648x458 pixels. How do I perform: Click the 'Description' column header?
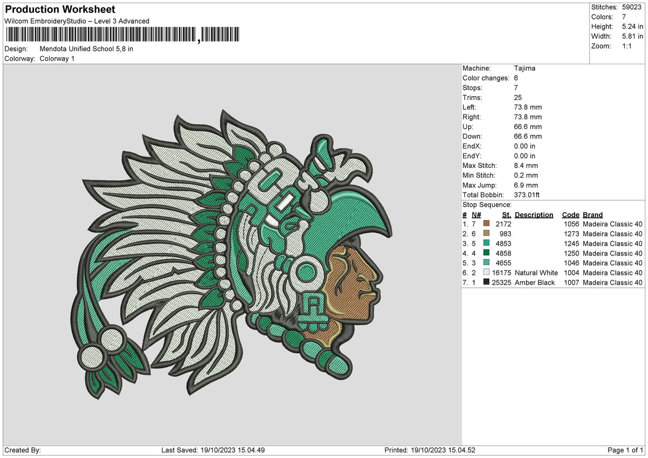pyautogui.click(x=534, y=214)
